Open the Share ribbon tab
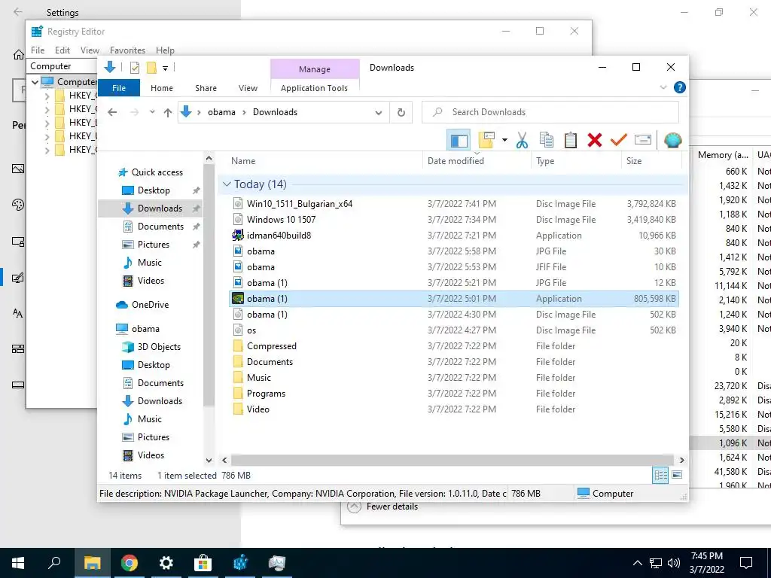This screenshot has height=578, width=771. (206, 88)
